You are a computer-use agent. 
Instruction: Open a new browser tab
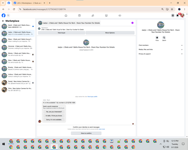[50, 3]
